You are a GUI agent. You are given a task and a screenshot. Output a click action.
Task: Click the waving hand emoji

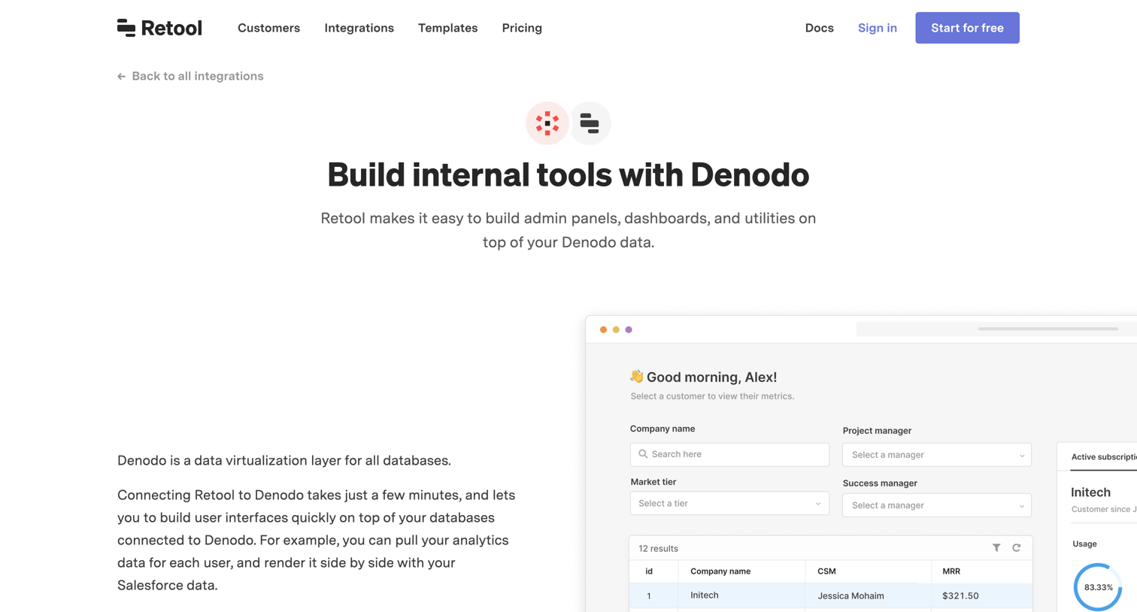(x=637, y=376)
